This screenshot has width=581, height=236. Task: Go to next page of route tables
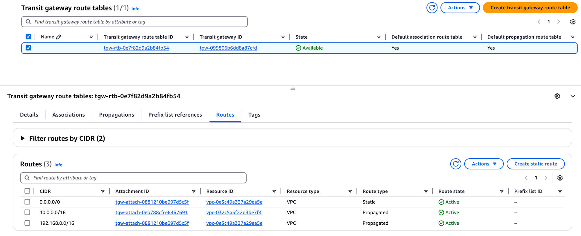click(x=559, y=22)
